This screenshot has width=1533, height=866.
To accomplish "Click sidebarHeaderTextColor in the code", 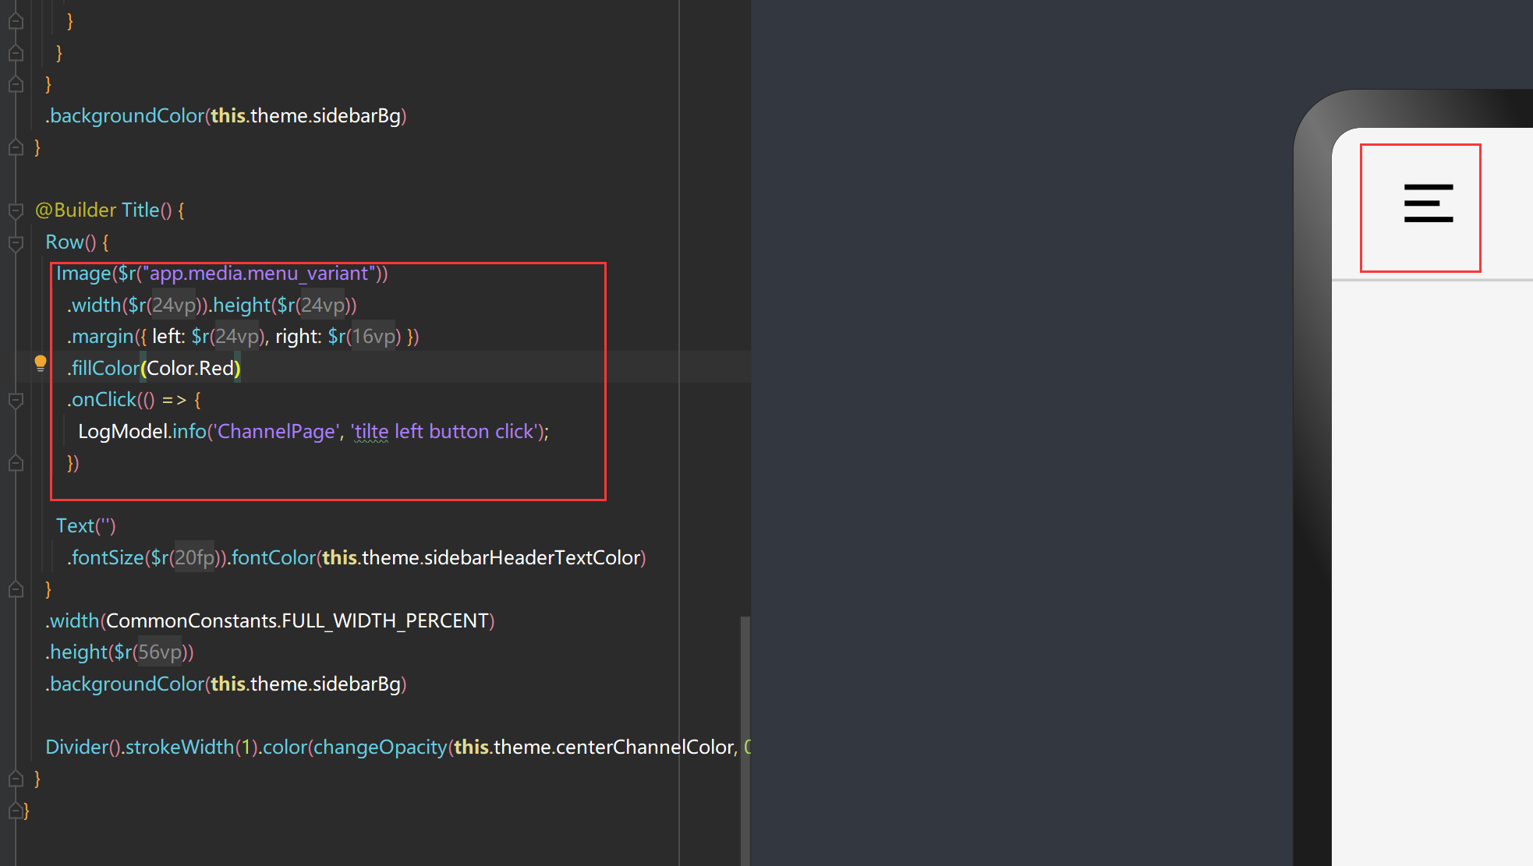I will [532, 558].
